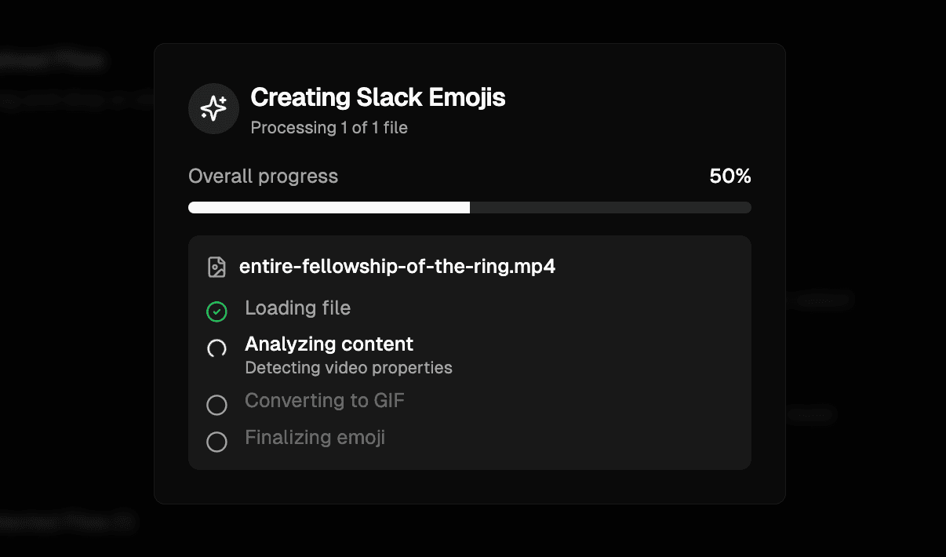Click the green checkmark for Loading file
This screenshot has height=557, width=946.
[x=216, y=311]
